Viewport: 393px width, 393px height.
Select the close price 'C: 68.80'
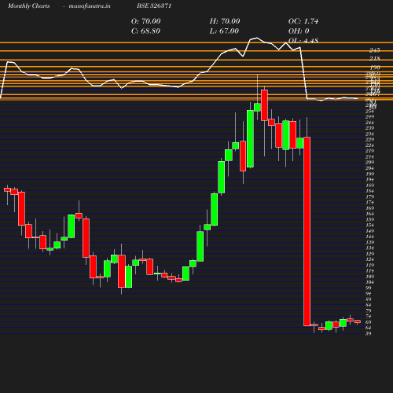point(145,31)
